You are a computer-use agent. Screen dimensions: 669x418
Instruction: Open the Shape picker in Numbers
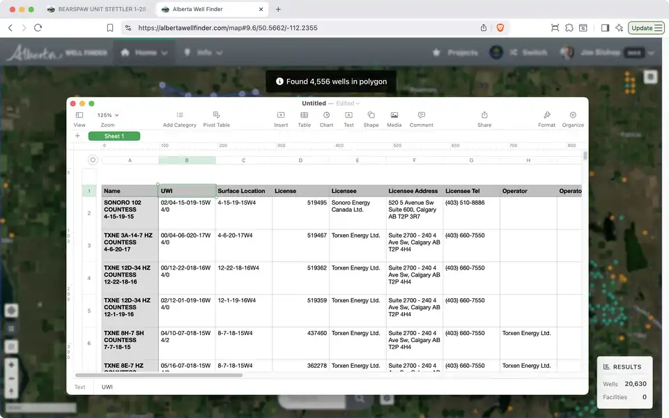pos(371,119)
